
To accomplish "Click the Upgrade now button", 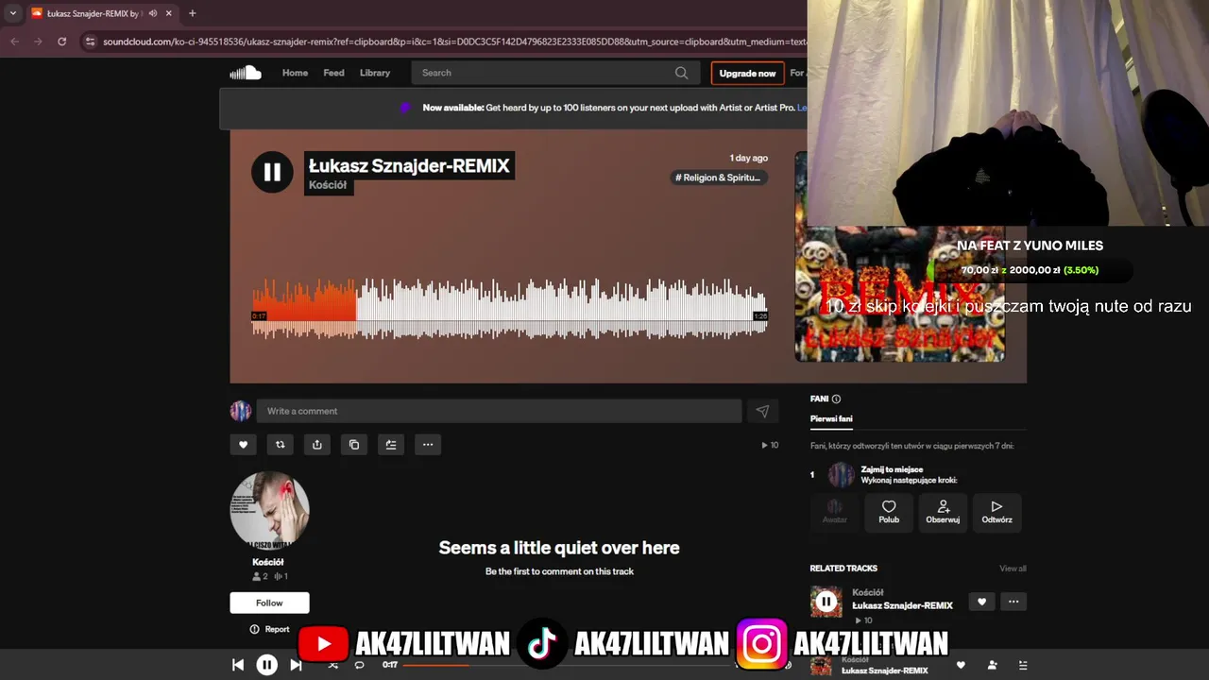I will tap(747, 73).
